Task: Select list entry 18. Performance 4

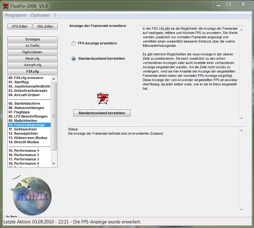Action: pyautogui.click(x=29, y=163)
